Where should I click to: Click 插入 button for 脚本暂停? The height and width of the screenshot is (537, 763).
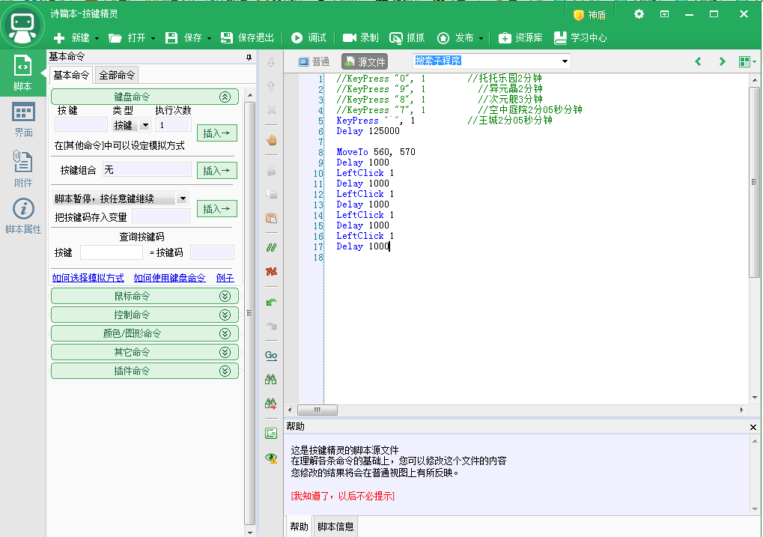[217, 208]
